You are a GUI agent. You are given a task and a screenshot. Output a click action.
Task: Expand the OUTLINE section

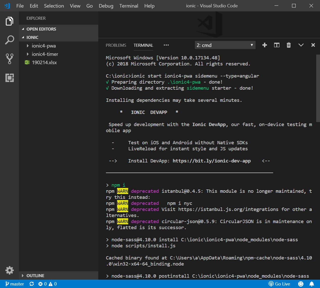click(35, 276)
